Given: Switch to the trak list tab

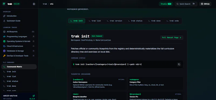Looking at the screenshot, I should tap(95, 21).
